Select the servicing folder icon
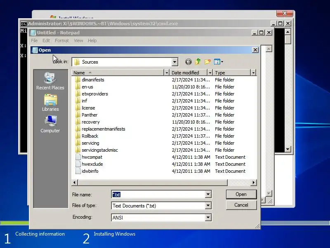Image resolution: width=330 pixels, height=248 pixels. point(78,143)
